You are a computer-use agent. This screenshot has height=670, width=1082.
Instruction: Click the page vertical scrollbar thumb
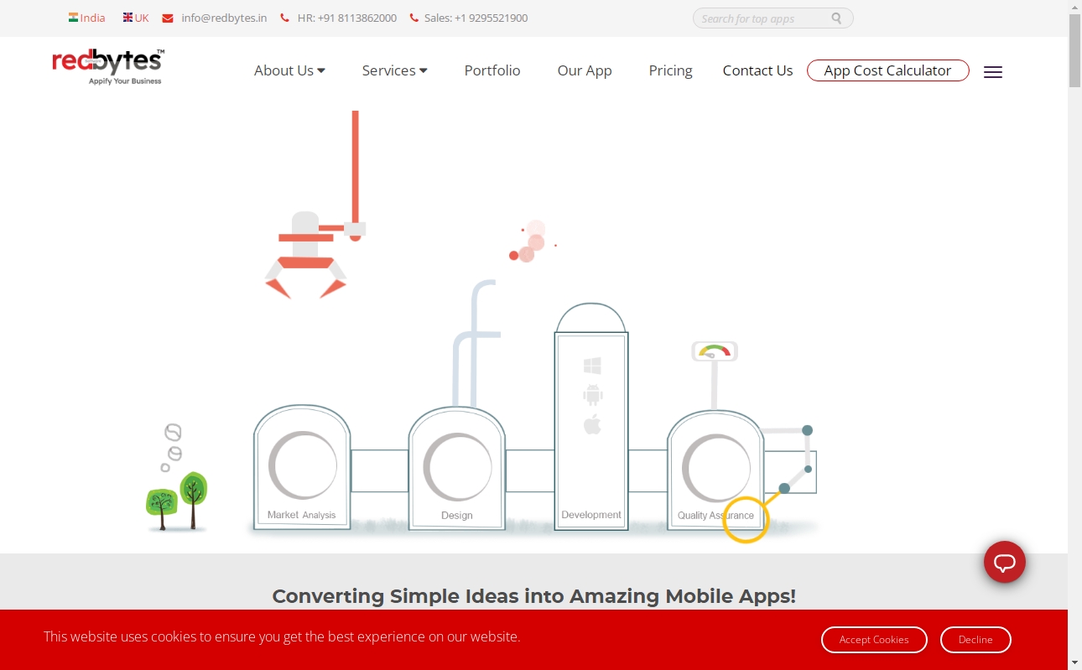[1074, 50]
